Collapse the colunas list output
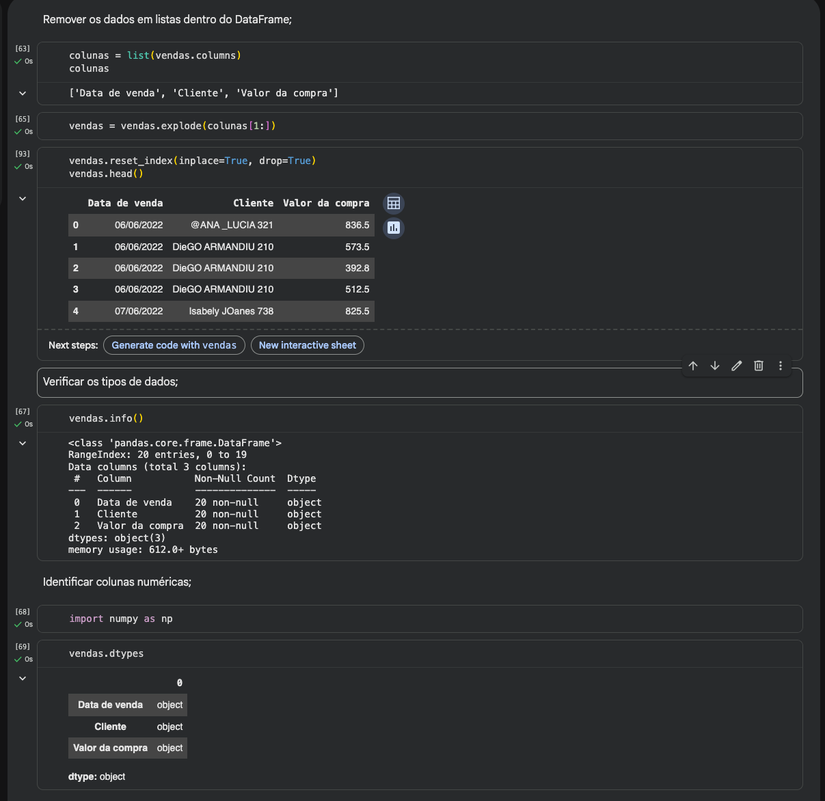 pyautogui.click(x=23, y=94)
